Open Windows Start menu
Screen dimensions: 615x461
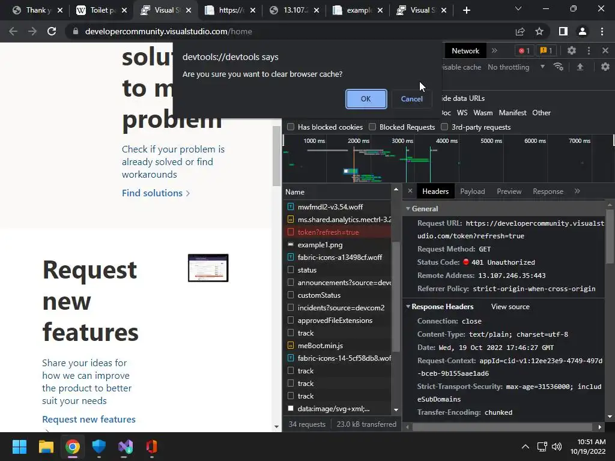(19, 447)
